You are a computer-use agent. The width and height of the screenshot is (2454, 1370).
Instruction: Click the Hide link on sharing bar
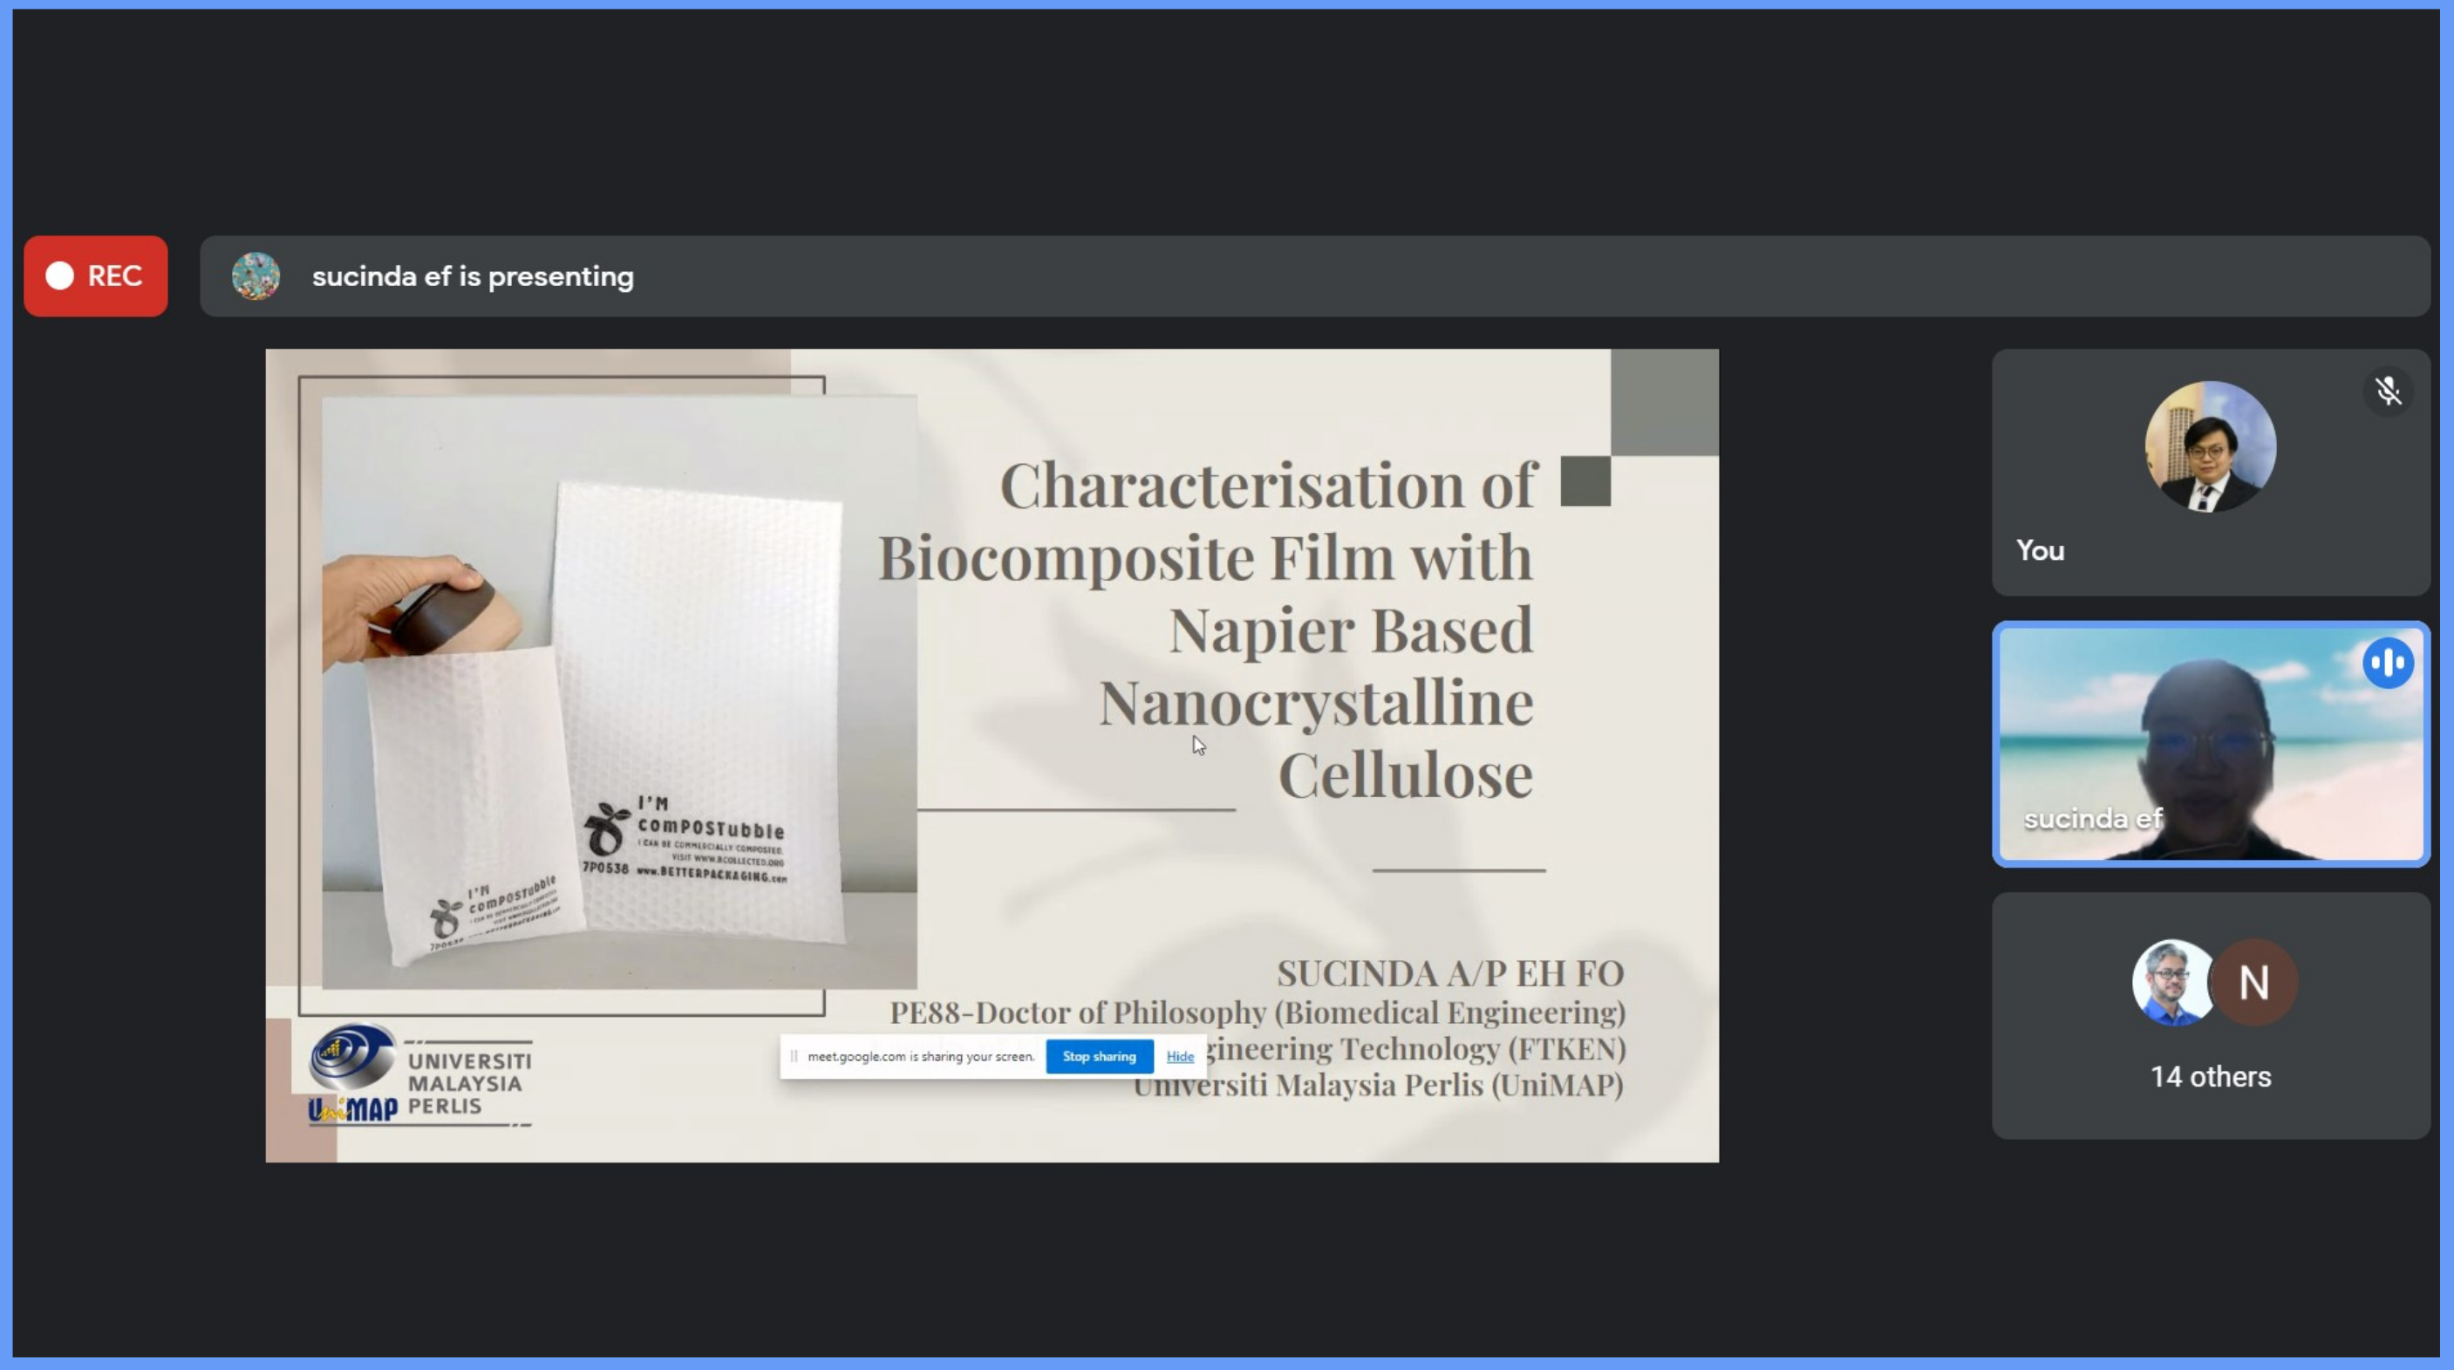pos(1179,1055)
